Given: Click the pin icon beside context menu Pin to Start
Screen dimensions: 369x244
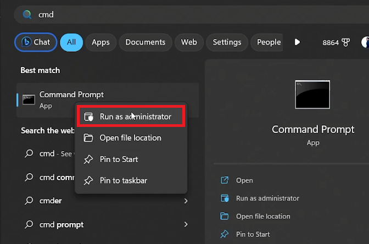Looking at the screenshot, I should (88, 159).
